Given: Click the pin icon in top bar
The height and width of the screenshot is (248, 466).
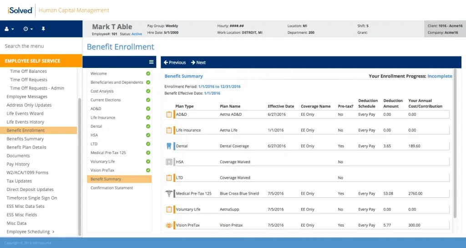Looking at the screenshot, I should [x=43, y=29].
